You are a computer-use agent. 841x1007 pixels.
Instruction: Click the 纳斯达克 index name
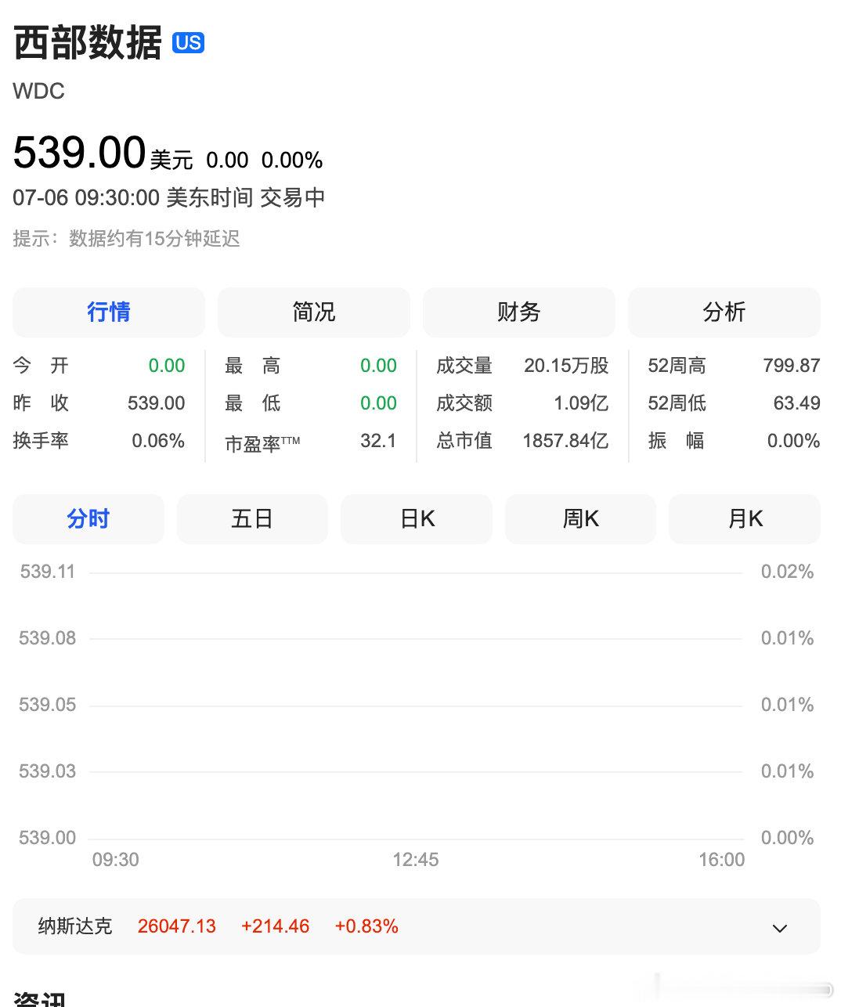75,926
